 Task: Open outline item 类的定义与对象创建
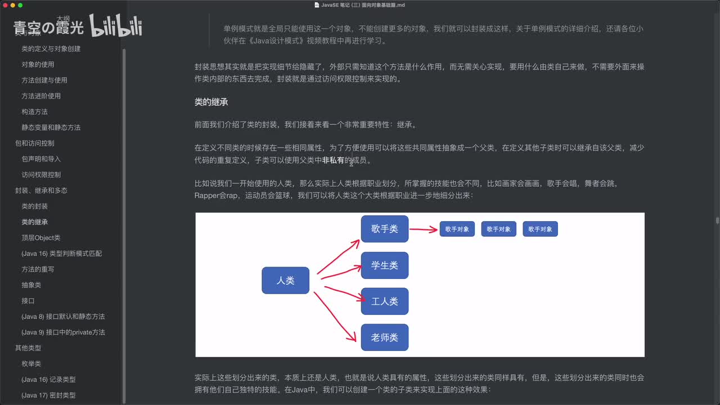[51, 49]
